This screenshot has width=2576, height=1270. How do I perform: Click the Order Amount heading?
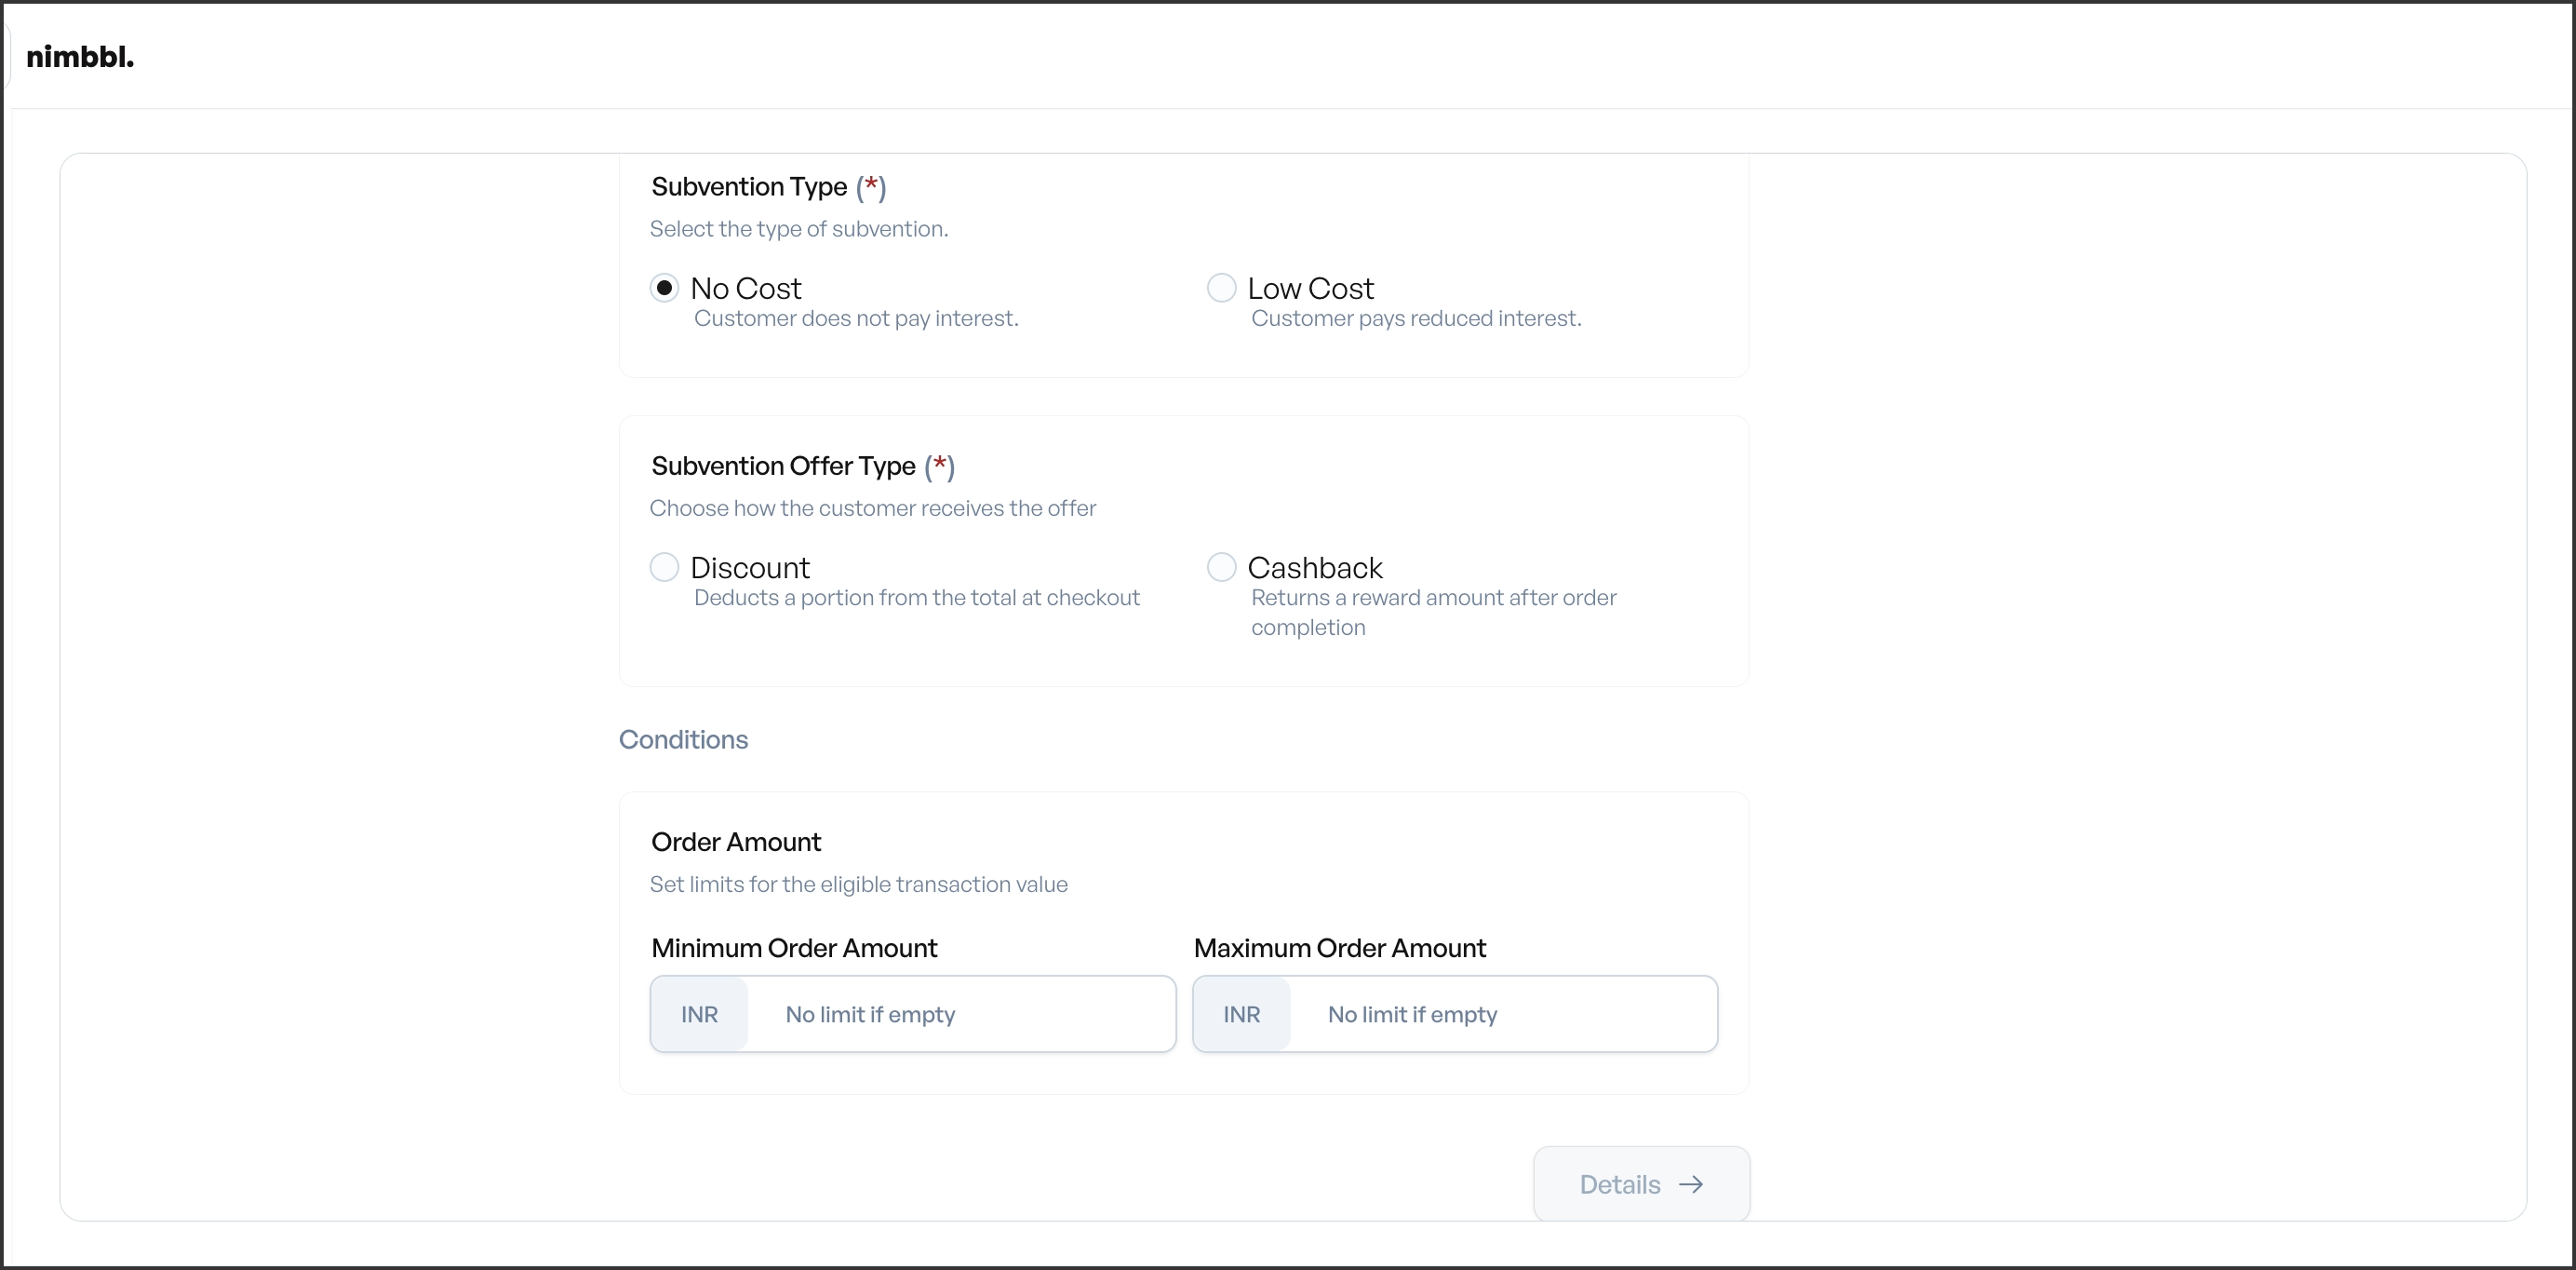click(x=736, y=842)
